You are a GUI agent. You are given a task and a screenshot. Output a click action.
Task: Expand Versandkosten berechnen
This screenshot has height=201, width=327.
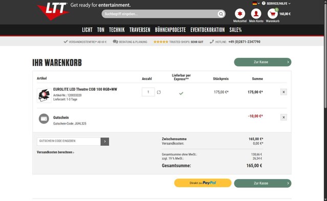[x=55, y=152]
